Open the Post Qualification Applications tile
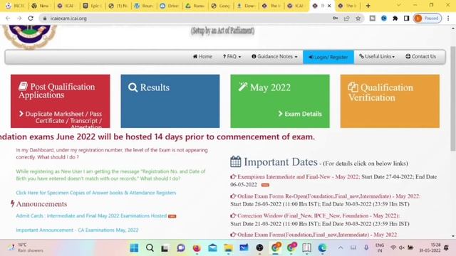The height and width of the screenshot is (256, 456). tap(60, 101)
